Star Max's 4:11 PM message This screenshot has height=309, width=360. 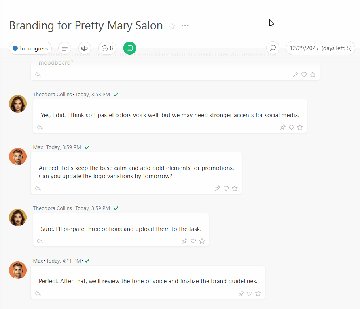[x=258, y=294]
